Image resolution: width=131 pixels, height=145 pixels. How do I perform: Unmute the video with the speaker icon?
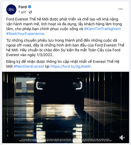(x=122, y=138)
